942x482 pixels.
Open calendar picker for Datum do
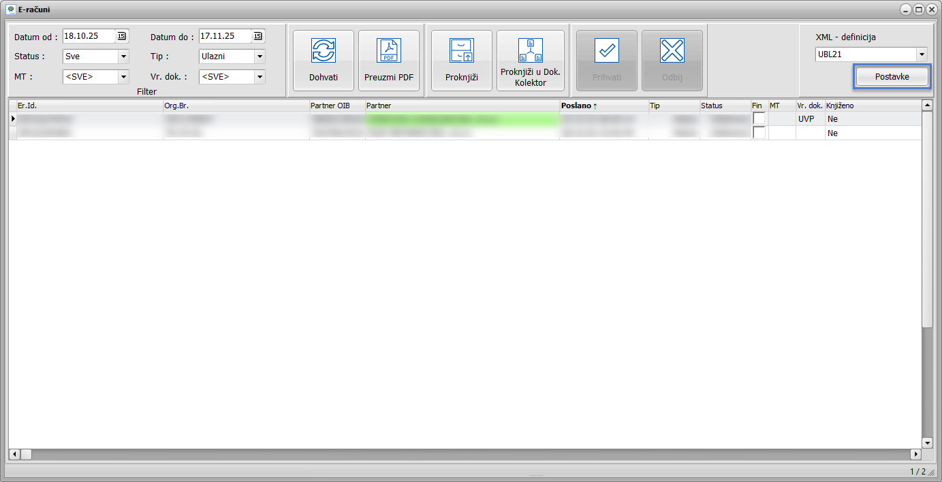click(x=258, y=36)
